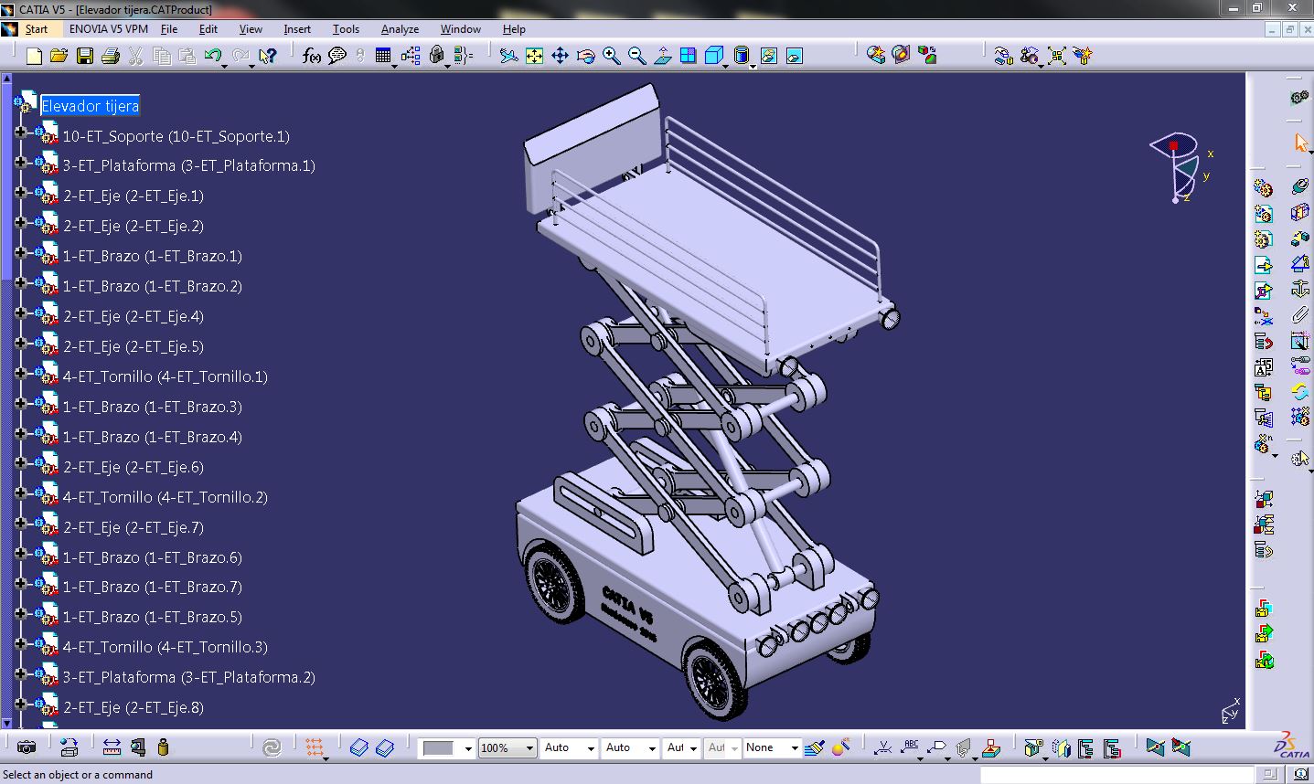Screen dimensions: 1314x784
Task: Save the product with the floppy disk icon
Action: click(x=85, y=57)
